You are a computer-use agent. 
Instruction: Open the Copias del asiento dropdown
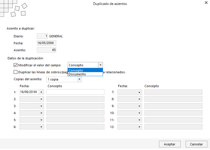tap(79, 79)
